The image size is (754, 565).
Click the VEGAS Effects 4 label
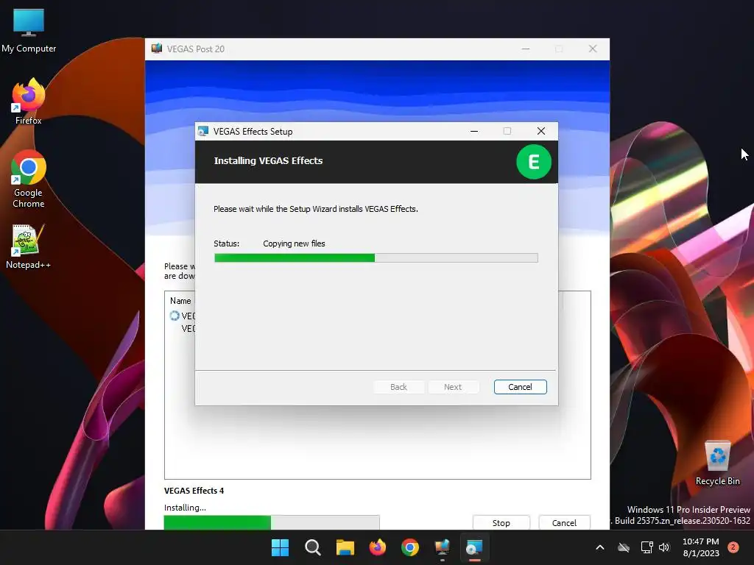click(x=194, y=491)
